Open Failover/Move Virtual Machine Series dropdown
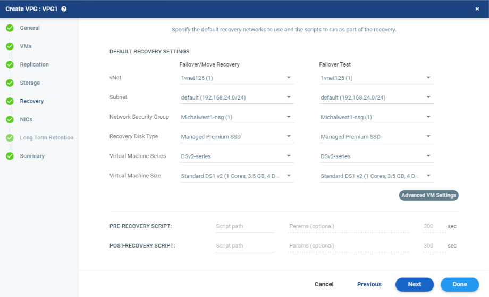The height and width of the screenshot is (297, 489). [x=237, y=156]
